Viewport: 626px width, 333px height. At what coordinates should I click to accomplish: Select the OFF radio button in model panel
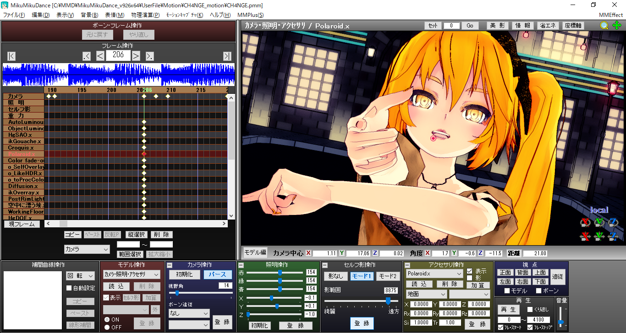(107, 327)
